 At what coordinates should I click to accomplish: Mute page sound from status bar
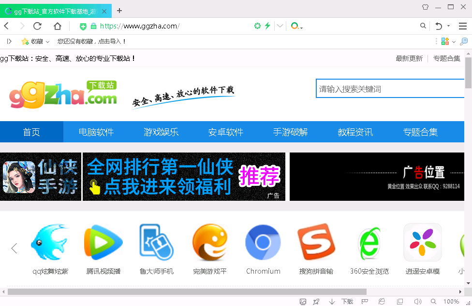tap(418, 302)
